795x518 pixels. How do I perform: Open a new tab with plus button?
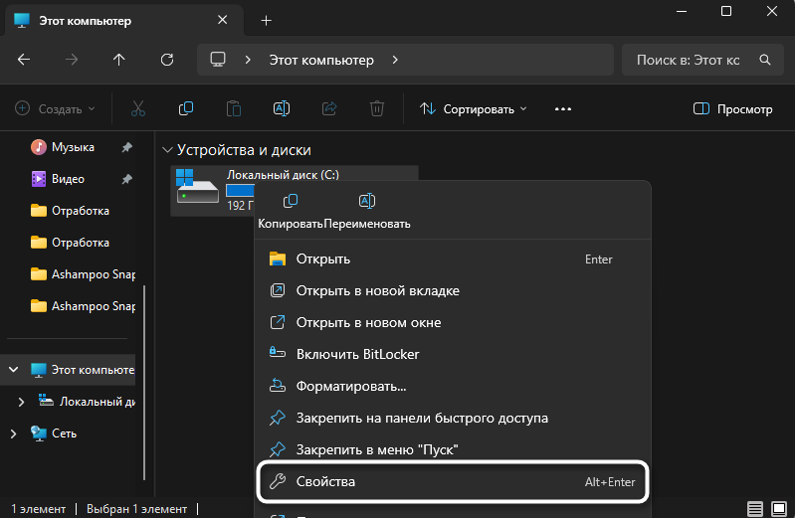tap(266, 20)
